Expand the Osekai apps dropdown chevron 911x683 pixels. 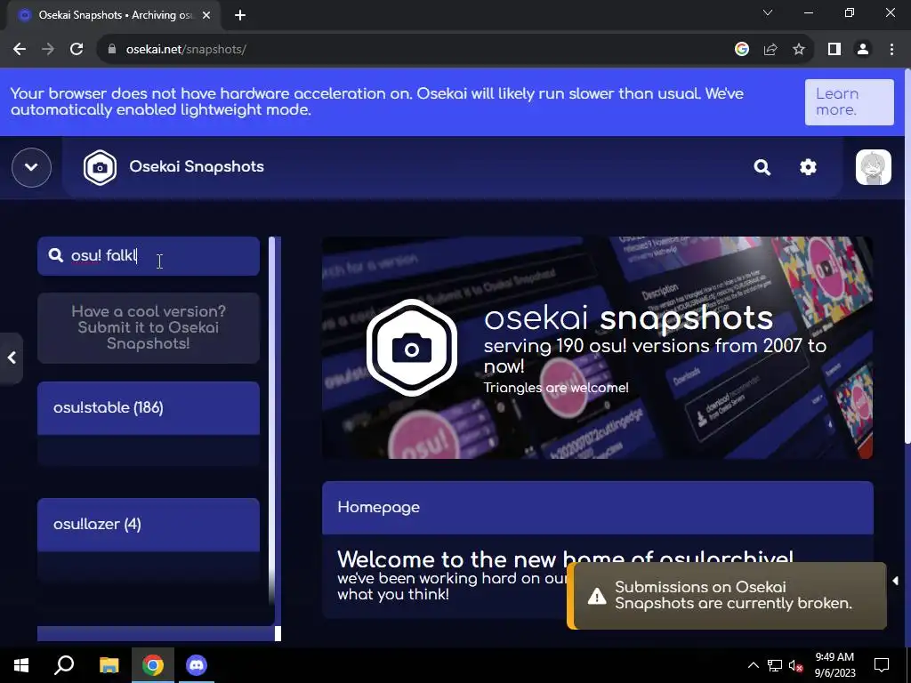click(31, 167)
